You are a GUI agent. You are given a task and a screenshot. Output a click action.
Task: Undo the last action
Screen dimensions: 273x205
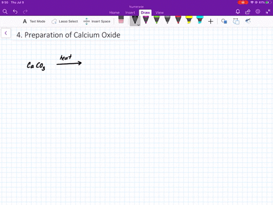(15, 11)
